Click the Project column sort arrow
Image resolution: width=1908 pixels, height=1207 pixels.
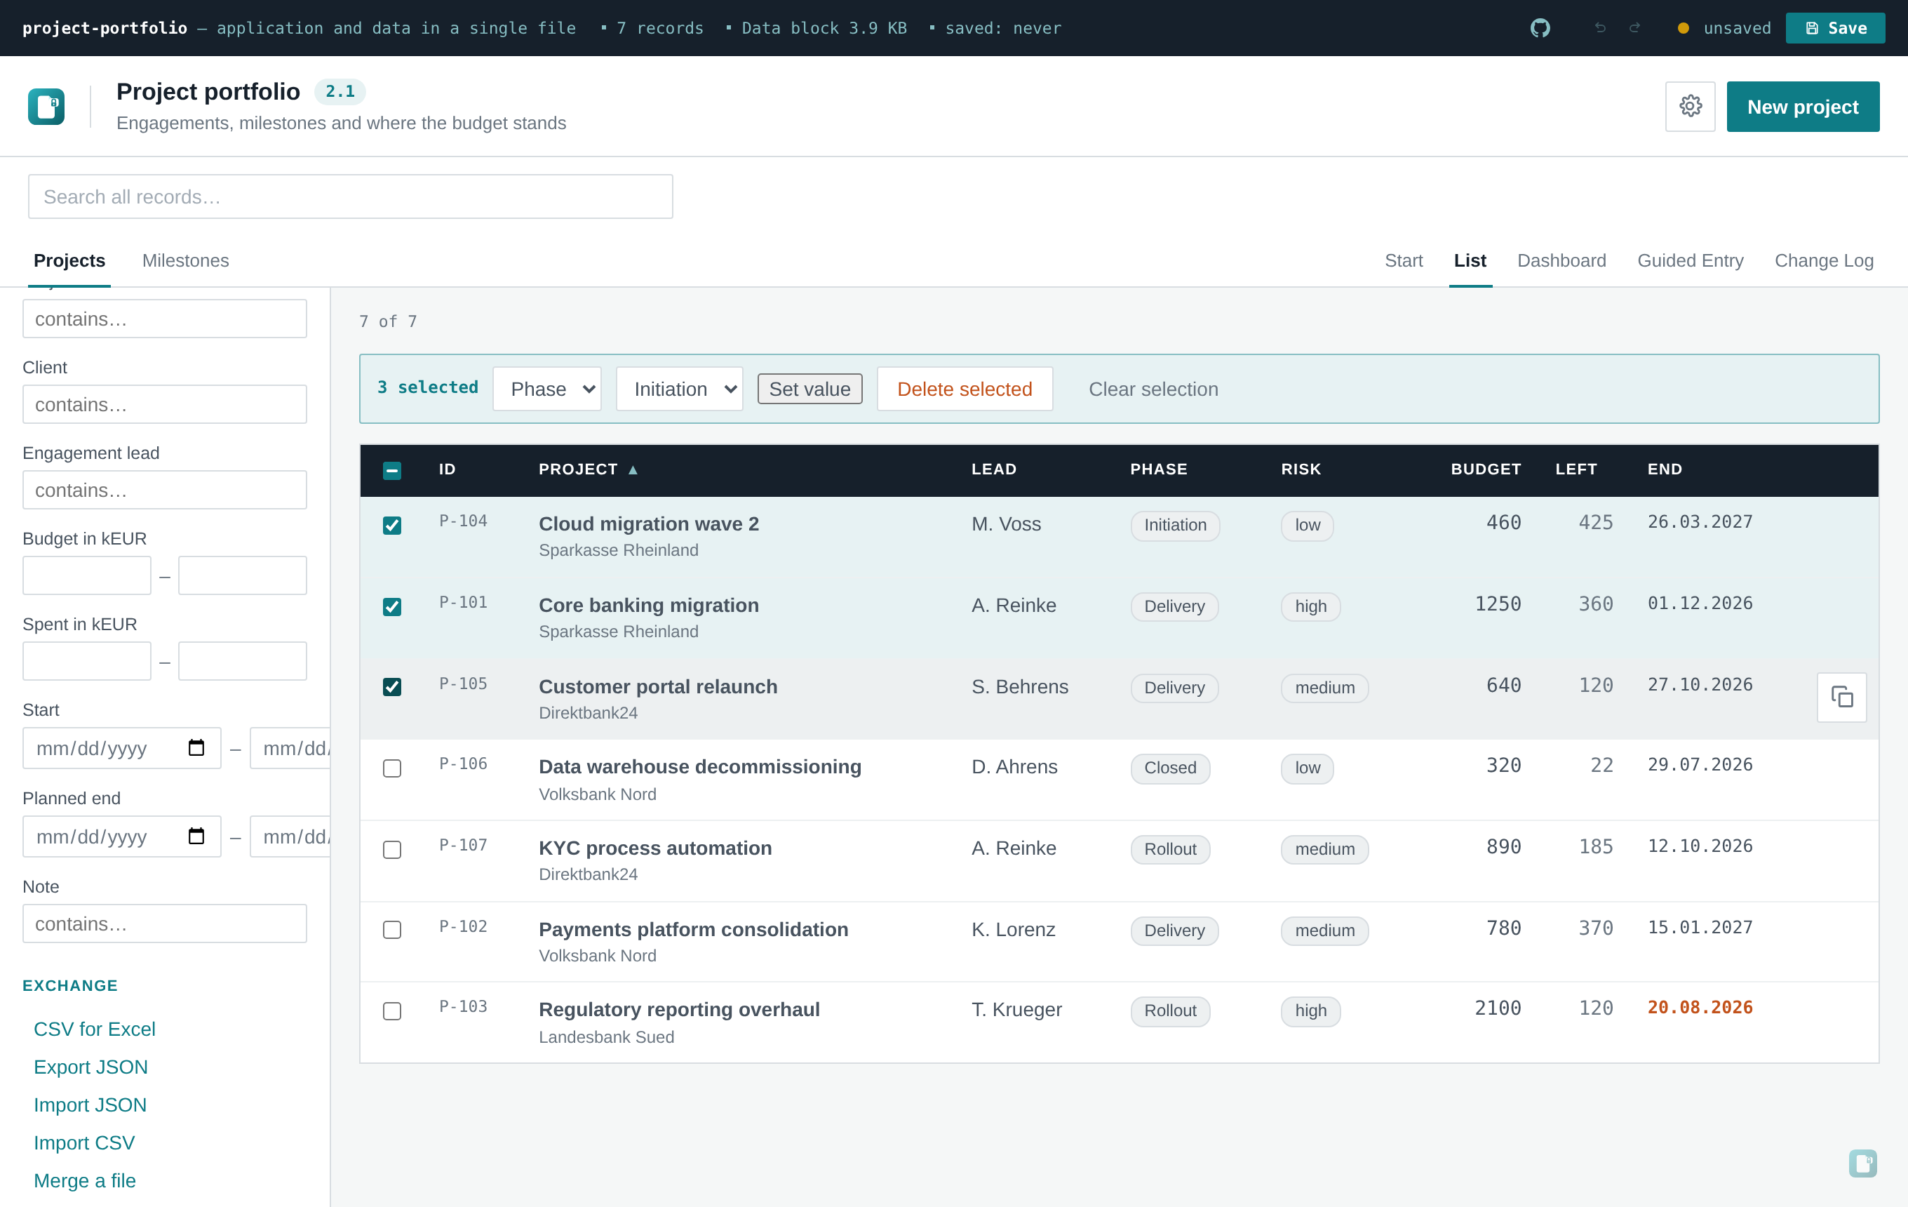click(x=632, y=470)
